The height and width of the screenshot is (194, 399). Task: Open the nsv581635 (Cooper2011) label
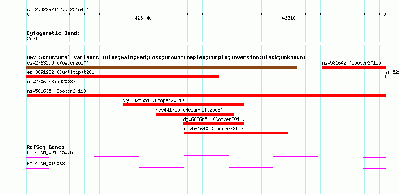pos(56,91)
